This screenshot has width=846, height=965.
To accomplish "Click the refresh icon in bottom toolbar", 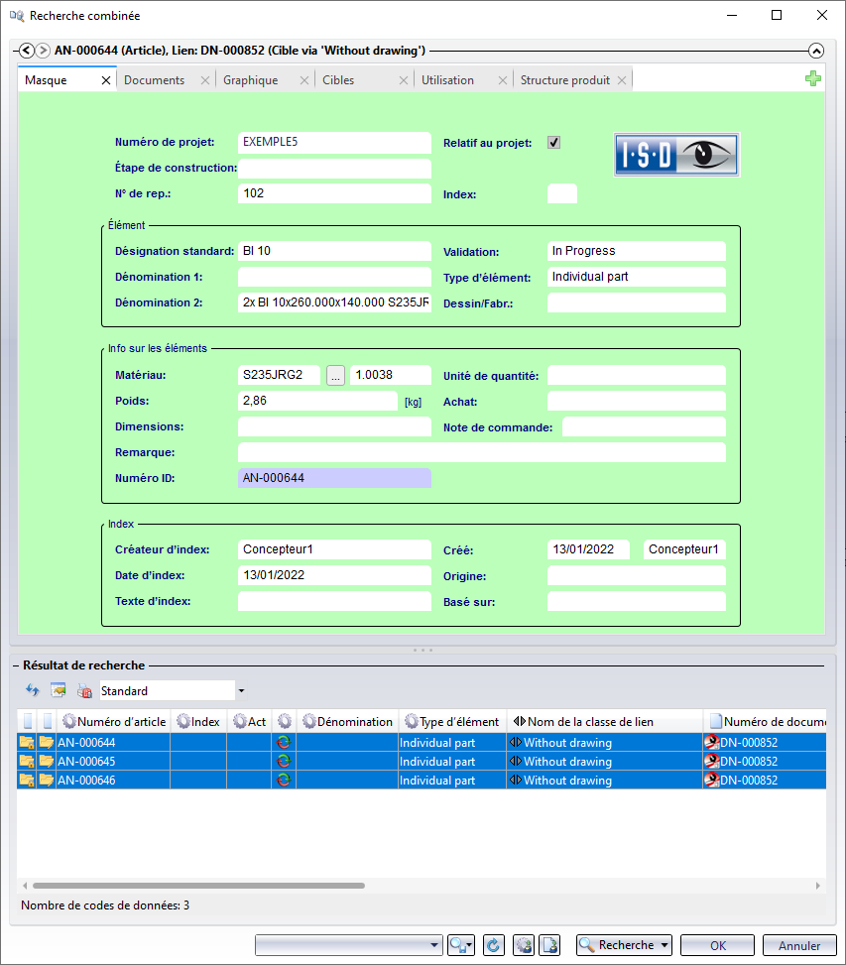I will click(x=493, y=945).
